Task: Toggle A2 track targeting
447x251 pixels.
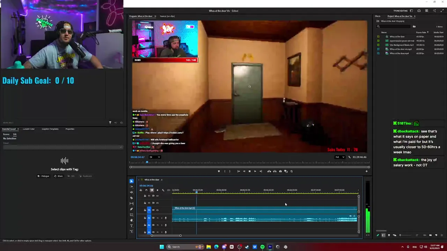Action: [149, 225]
